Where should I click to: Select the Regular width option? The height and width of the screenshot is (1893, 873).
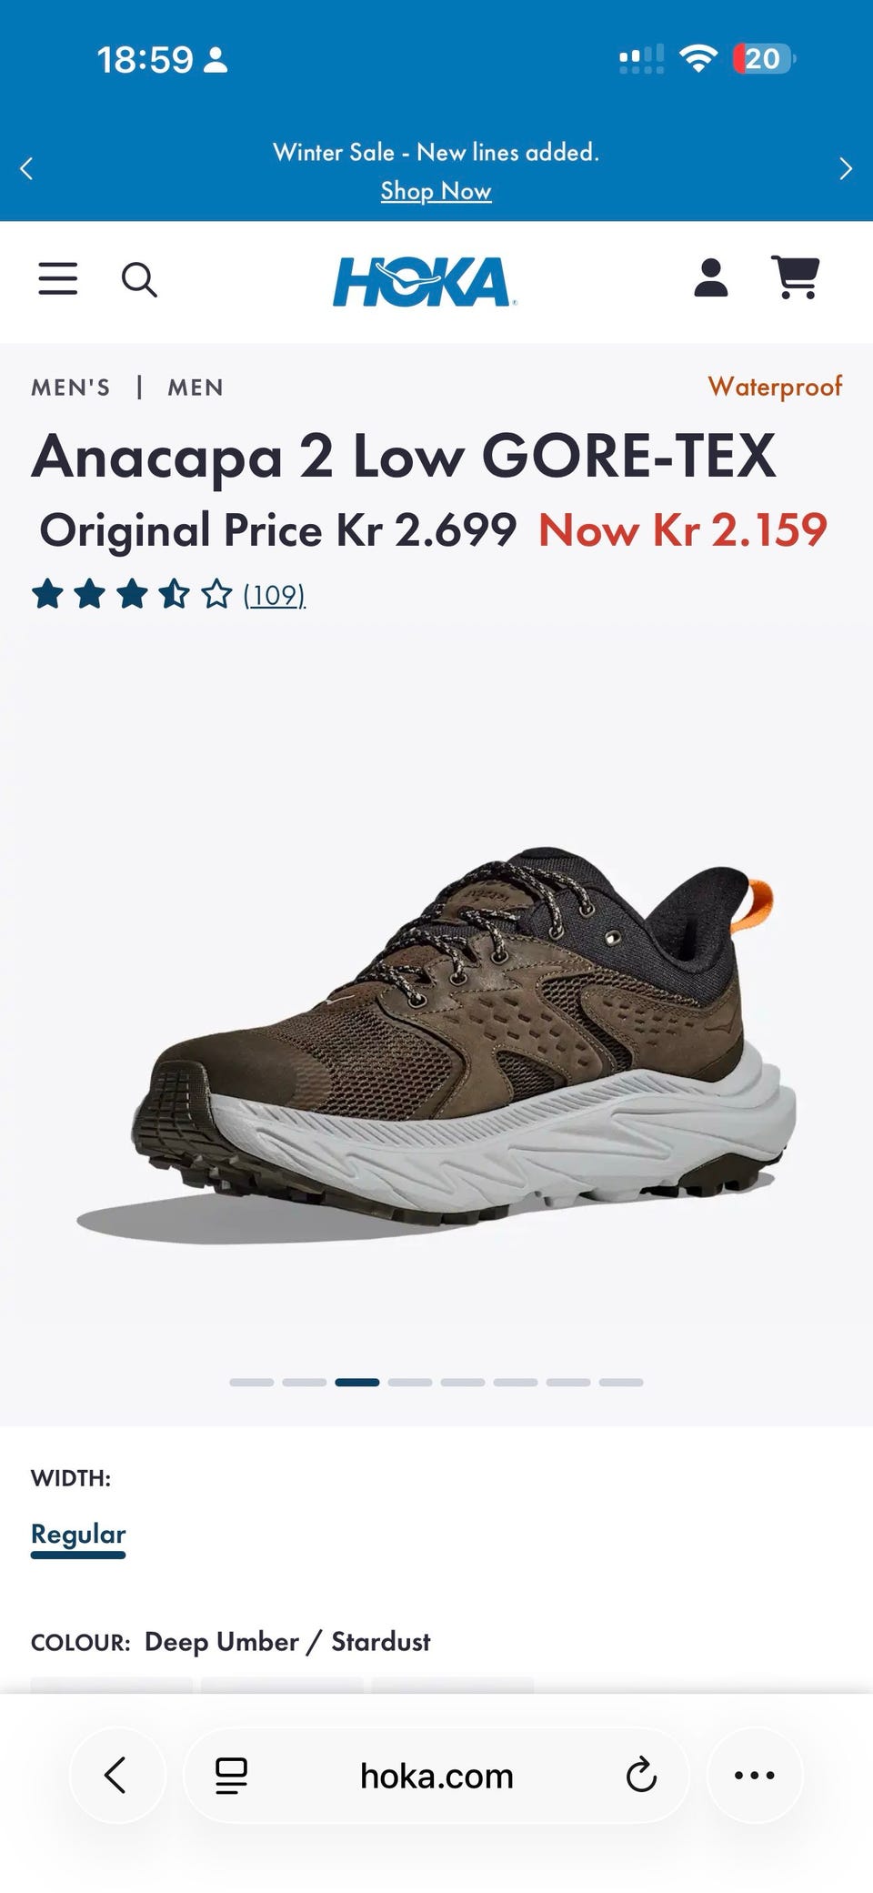(x=78, y=1535)
